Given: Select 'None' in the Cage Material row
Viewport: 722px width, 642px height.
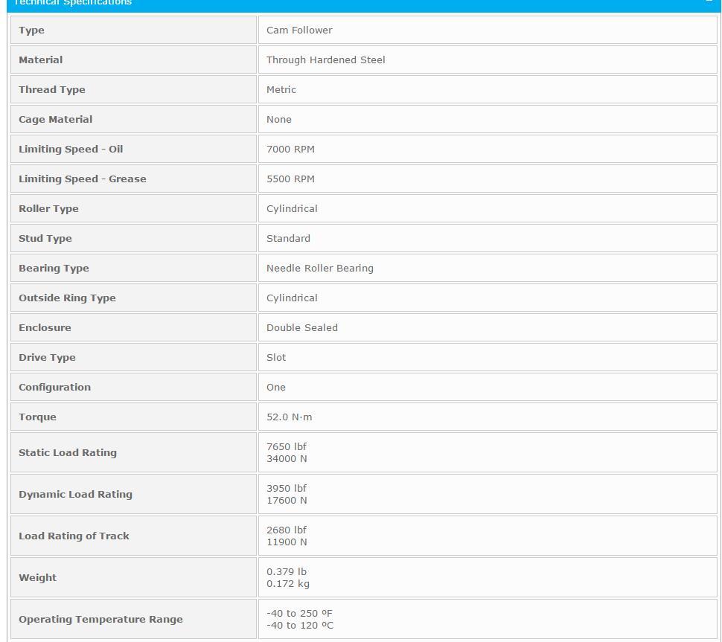Looking at the screenshot, I should (x=278, y=120).
